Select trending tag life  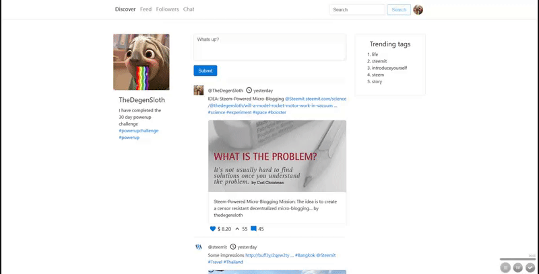pyautogui.click(x=375, y=54)
